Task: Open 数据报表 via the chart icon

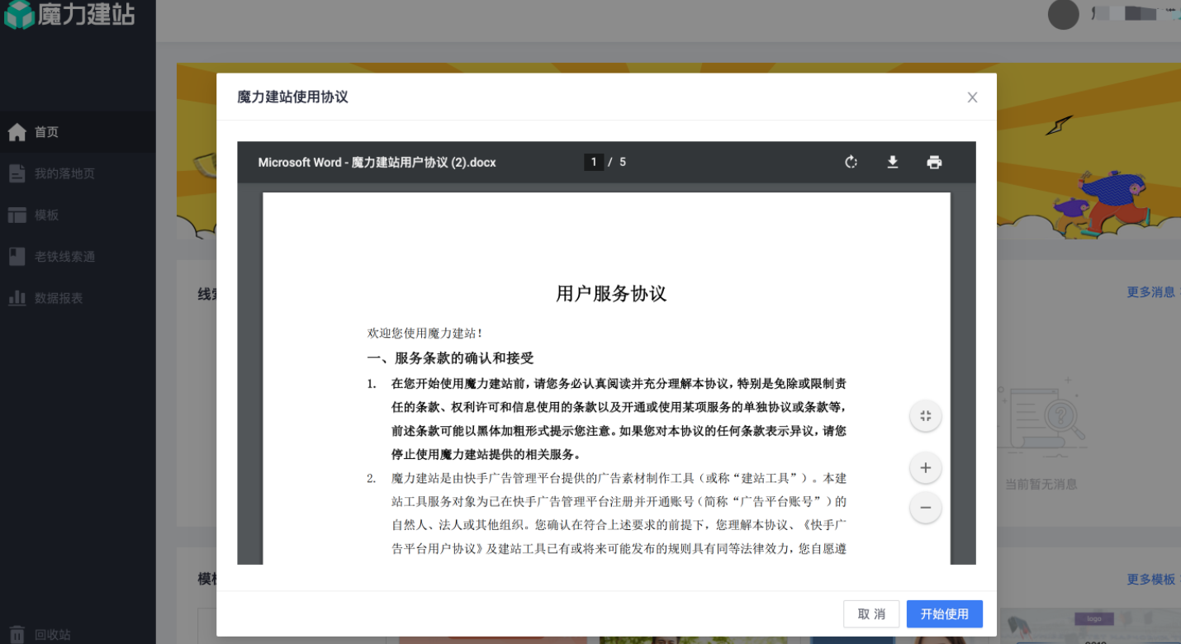Action: pyautogui.click(x=50, y=297)
